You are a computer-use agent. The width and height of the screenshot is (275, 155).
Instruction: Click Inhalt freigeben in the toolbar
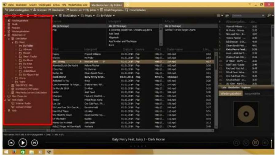point(111,10)
